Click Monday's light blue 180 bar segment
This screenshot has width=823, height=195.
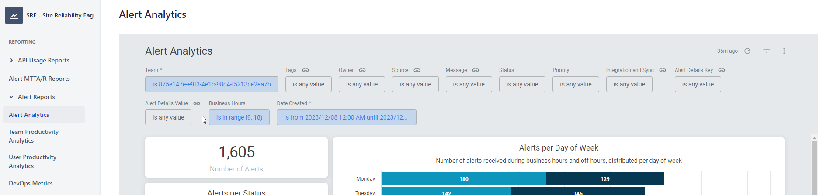pos(464,179)
